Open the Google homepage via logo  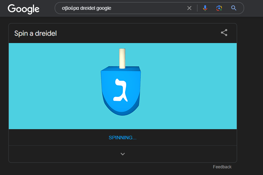click(23, 9)
